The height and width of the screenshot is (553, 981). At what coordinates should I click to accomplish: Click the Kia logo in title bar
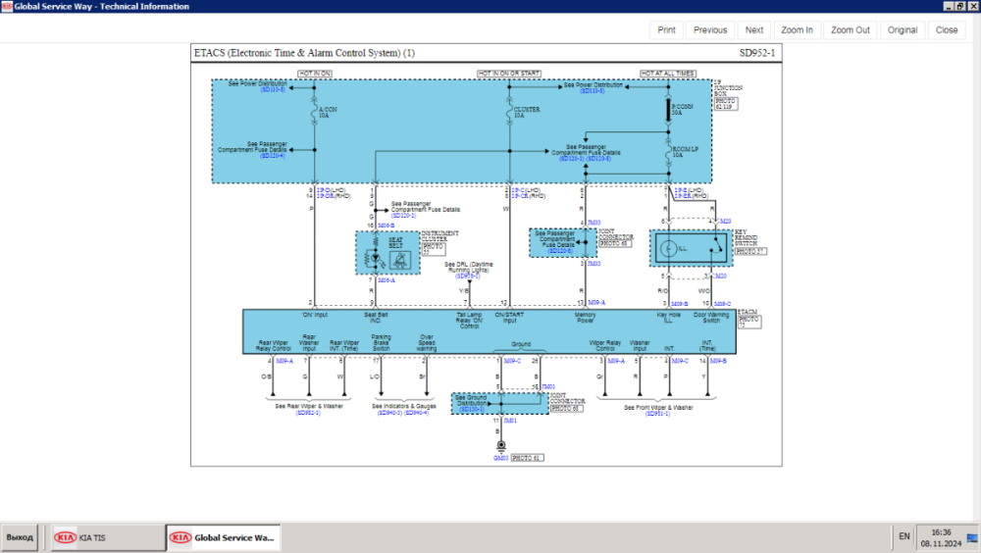(x=7, y=6)
